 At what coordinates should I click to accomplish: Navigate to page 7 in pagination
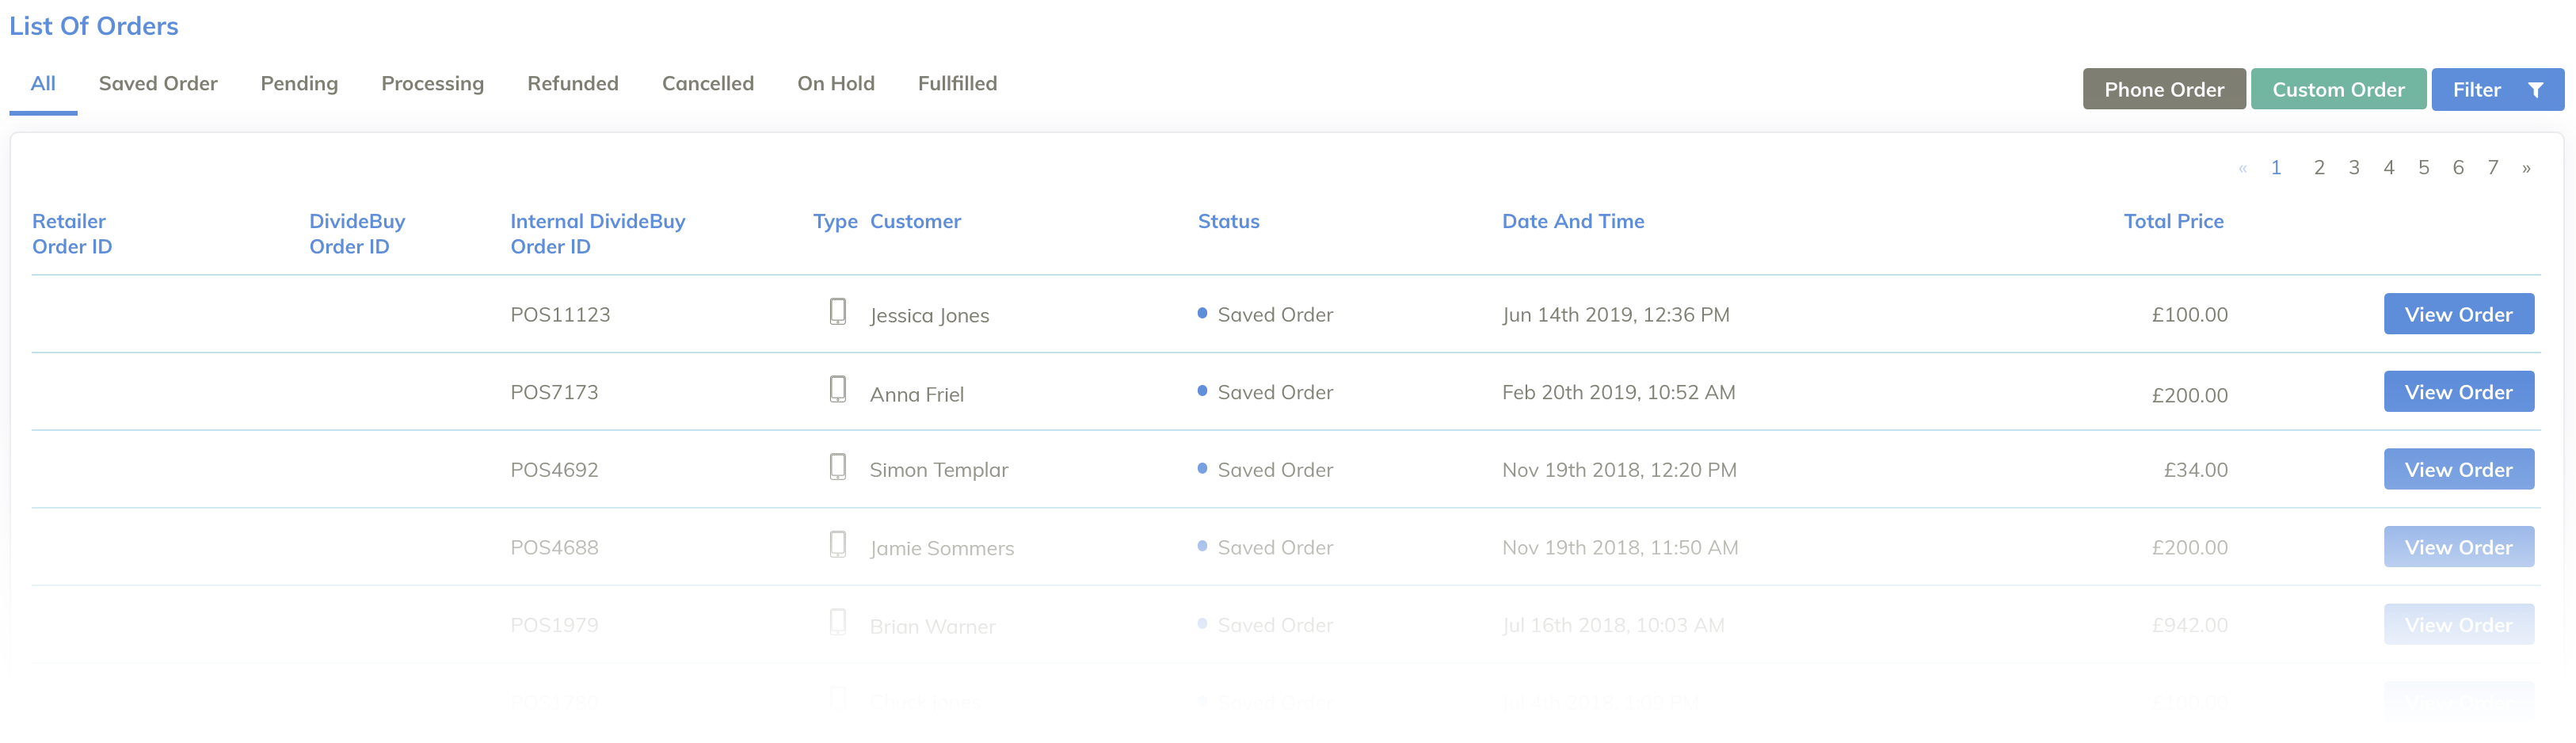2493,168
